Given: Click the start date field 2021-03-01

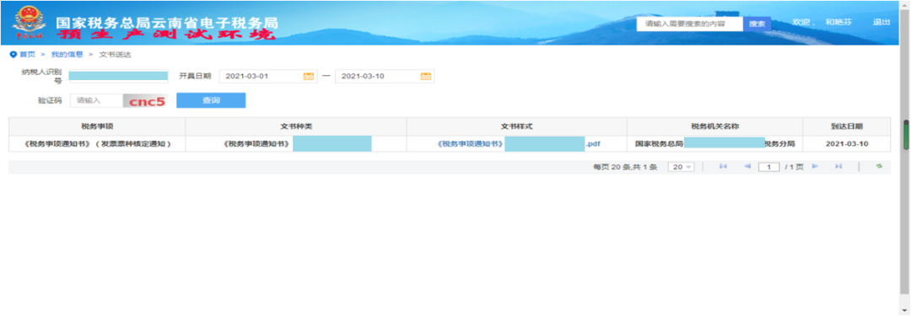Looking at the screenshot, I should coord(268,77).
